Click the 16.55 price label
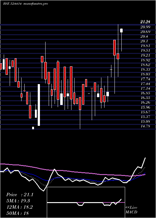 (145, 98)
